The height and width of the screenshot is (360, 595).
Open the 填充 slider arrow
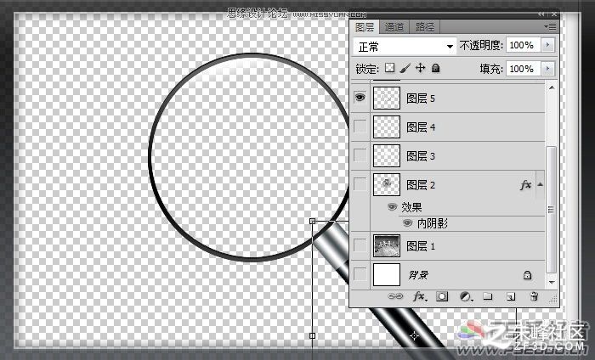point(547,69)
